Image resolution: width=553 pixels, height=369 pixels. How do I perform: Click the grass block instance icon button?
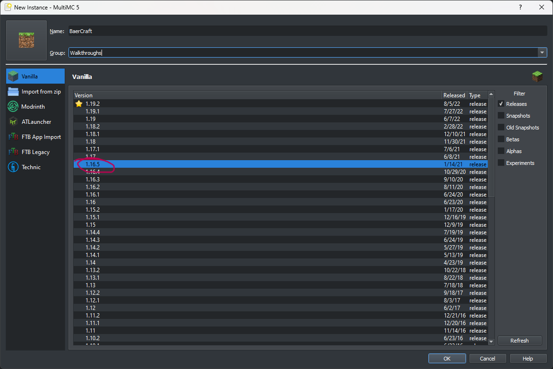pos(26,40)
